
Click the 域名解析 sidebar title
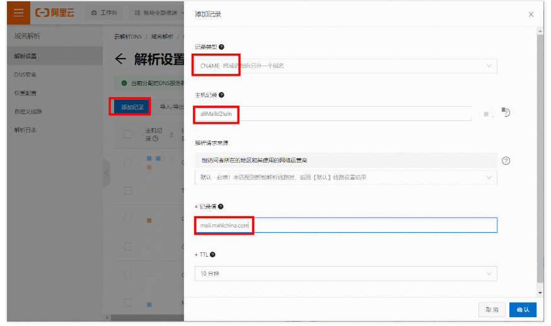[x=27, y=36]
